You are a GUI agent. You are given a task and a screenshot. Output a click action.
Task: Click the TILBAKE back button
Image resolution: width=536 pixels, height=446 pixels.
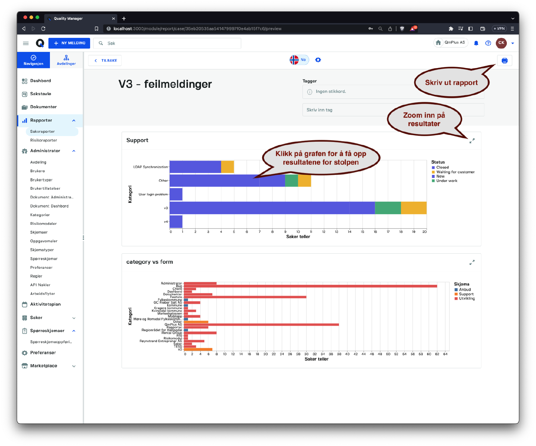pos(105,61)
